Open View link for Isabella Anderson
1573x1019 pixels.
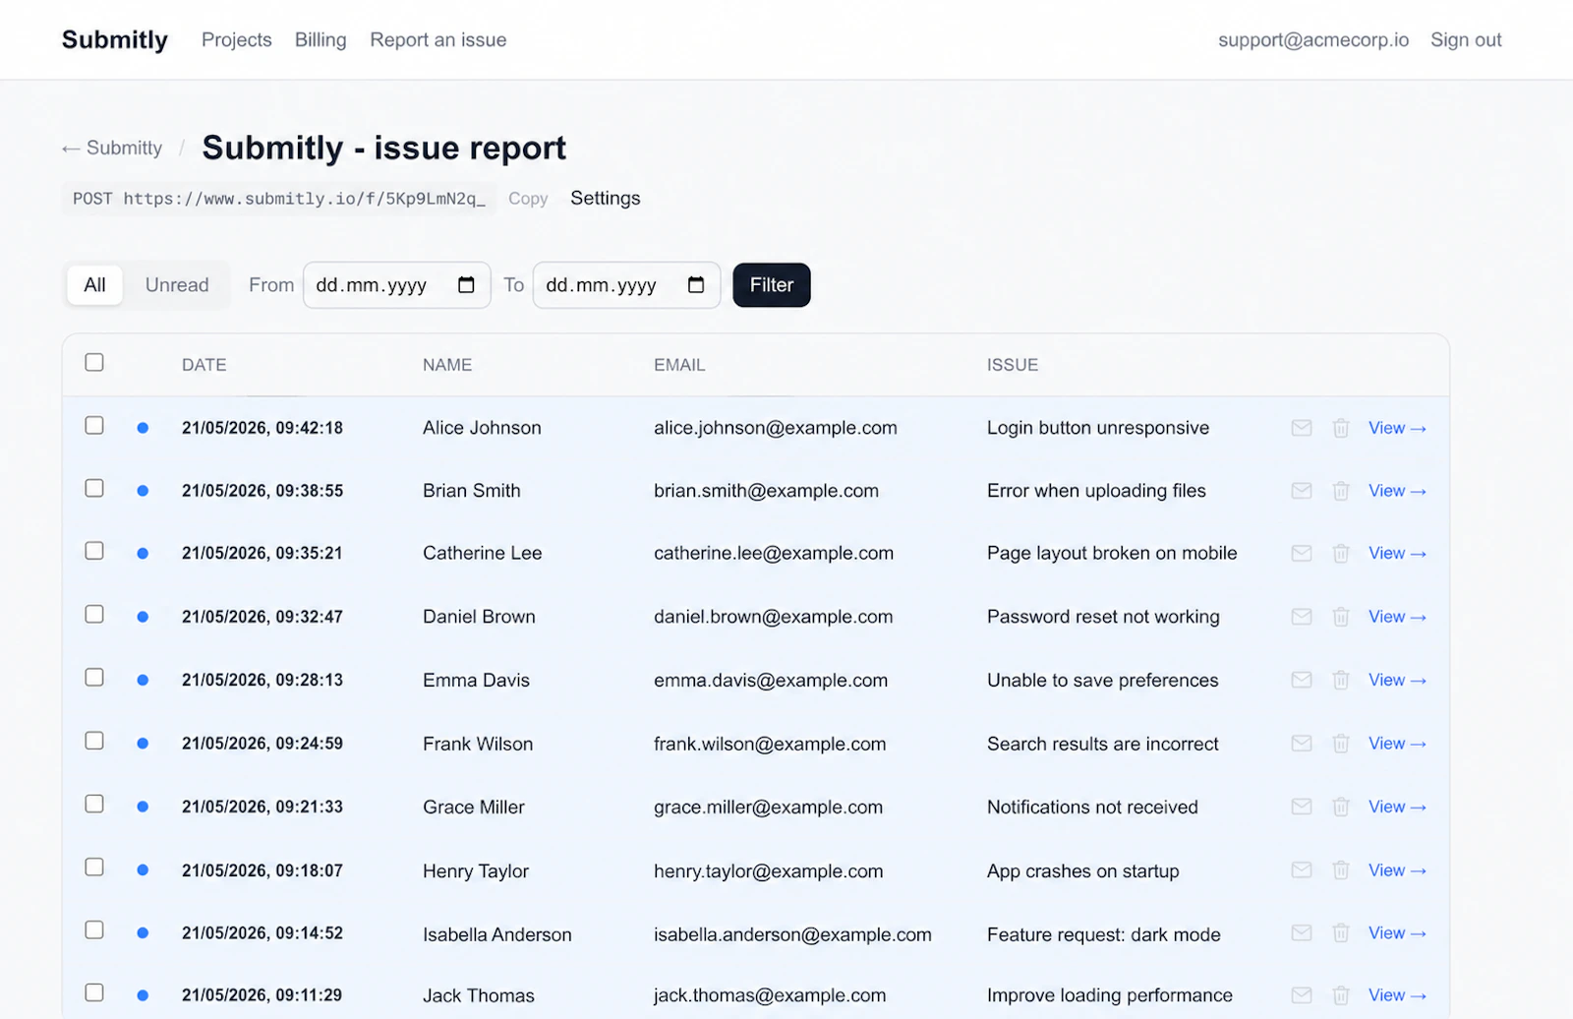point(1397,932)
